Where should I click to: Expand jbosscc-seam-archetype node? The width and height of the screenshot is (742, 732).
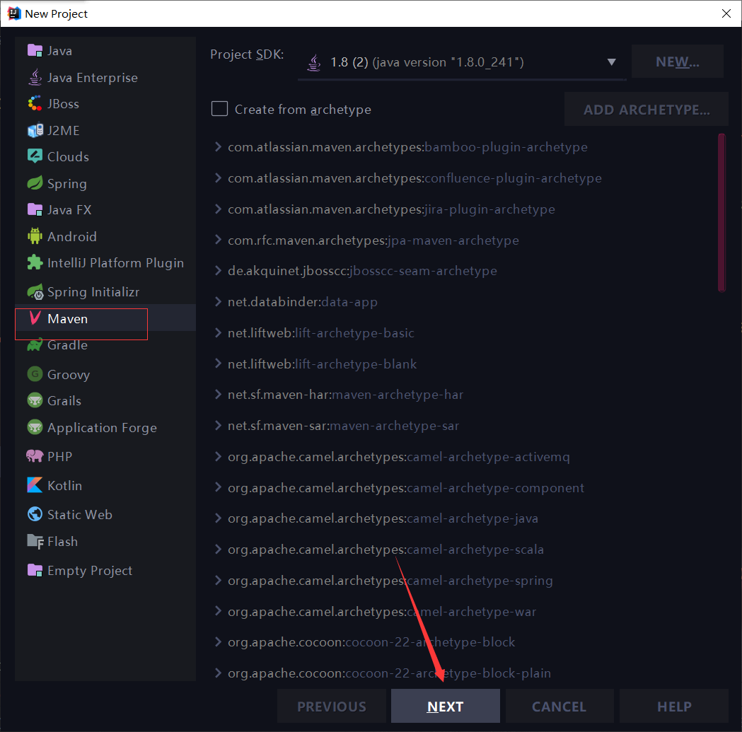pos(218,271)
